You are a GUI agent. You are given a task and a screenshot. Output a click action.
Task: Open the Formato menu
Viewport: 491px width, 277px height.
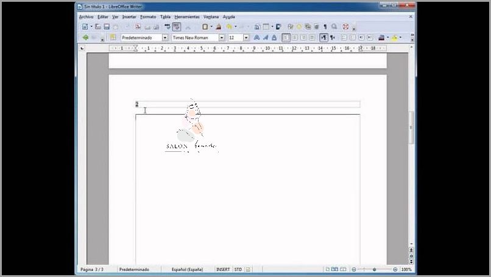(148, 17)
